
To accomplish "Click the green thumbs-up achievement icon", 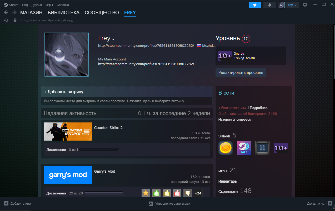I will (x=156, y=193).
